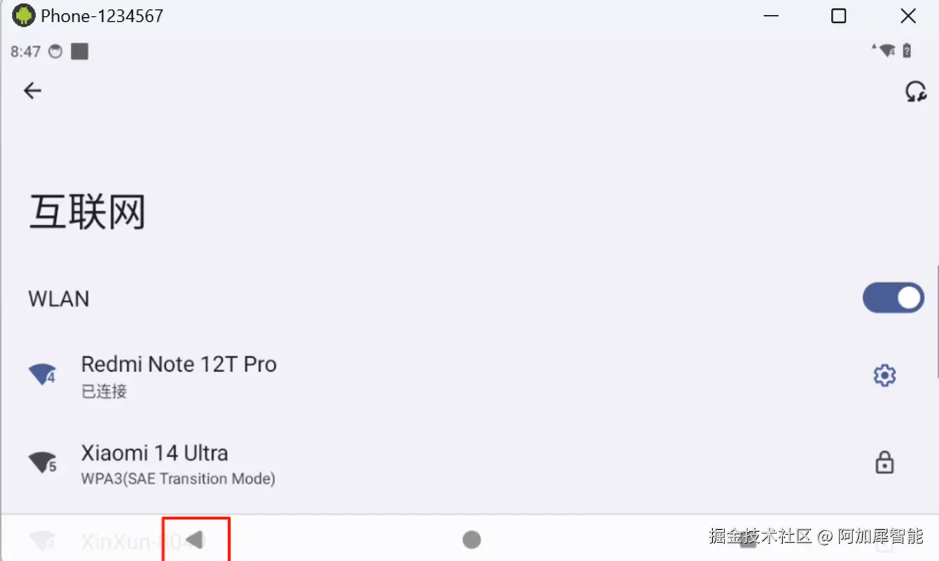
Task: Click the Android logo in the title bar
Action: 24,15
